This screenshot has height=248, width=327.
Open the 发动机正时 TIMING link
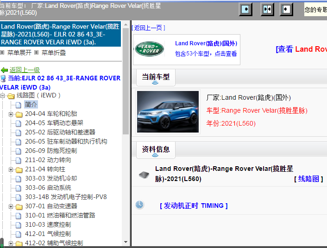[194, 206]
